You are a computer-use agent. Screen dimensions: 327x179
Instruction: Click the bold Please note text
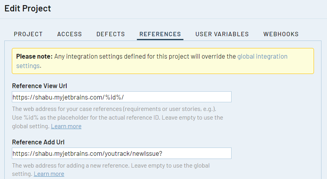(34, 57)
